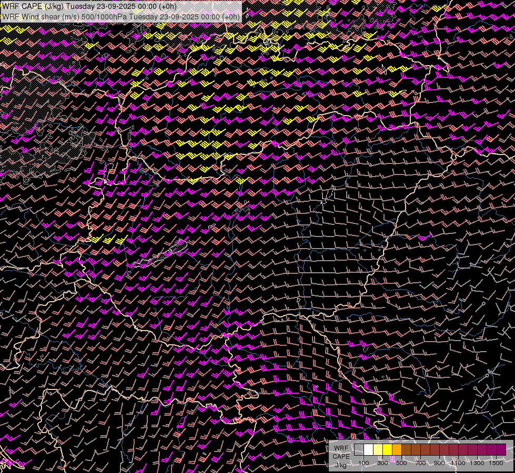Select the 700 label on CAPE scale
Screen dimensions: 515x473
pyautogui.click(x=420, y=463)
